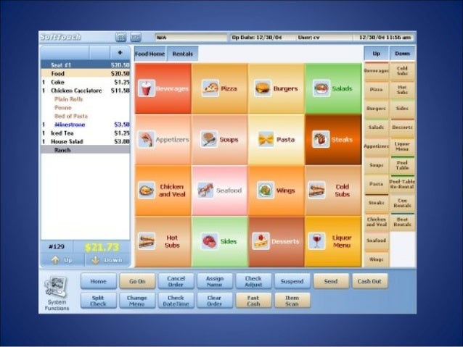Click the Down button above the side category list

(x=403, y=54)
